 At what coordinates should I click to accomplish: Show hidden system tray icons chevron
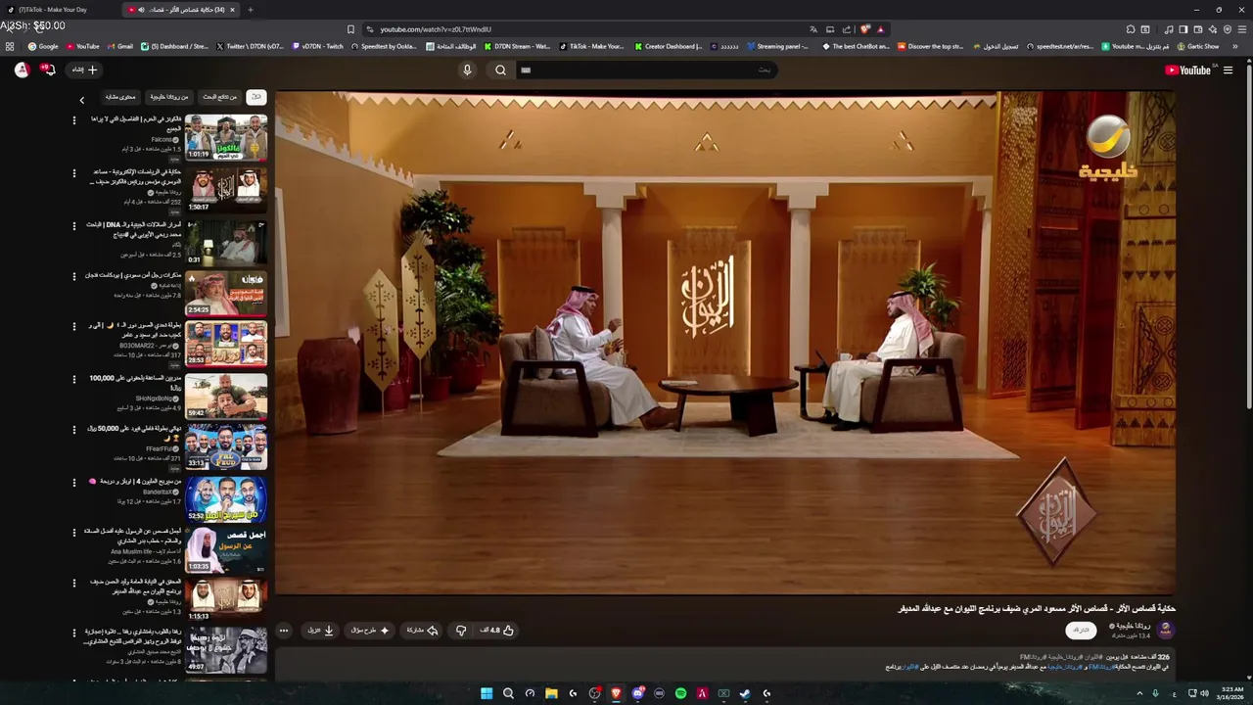1139,693
